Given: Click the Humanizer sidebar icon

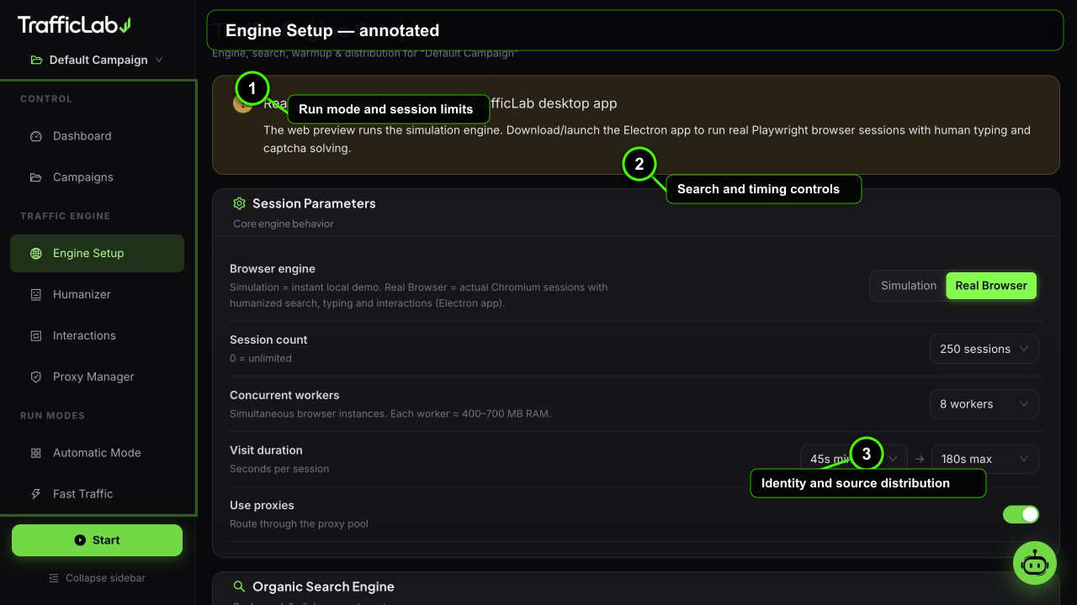Looking at the screenshot, I should point(35,294).
